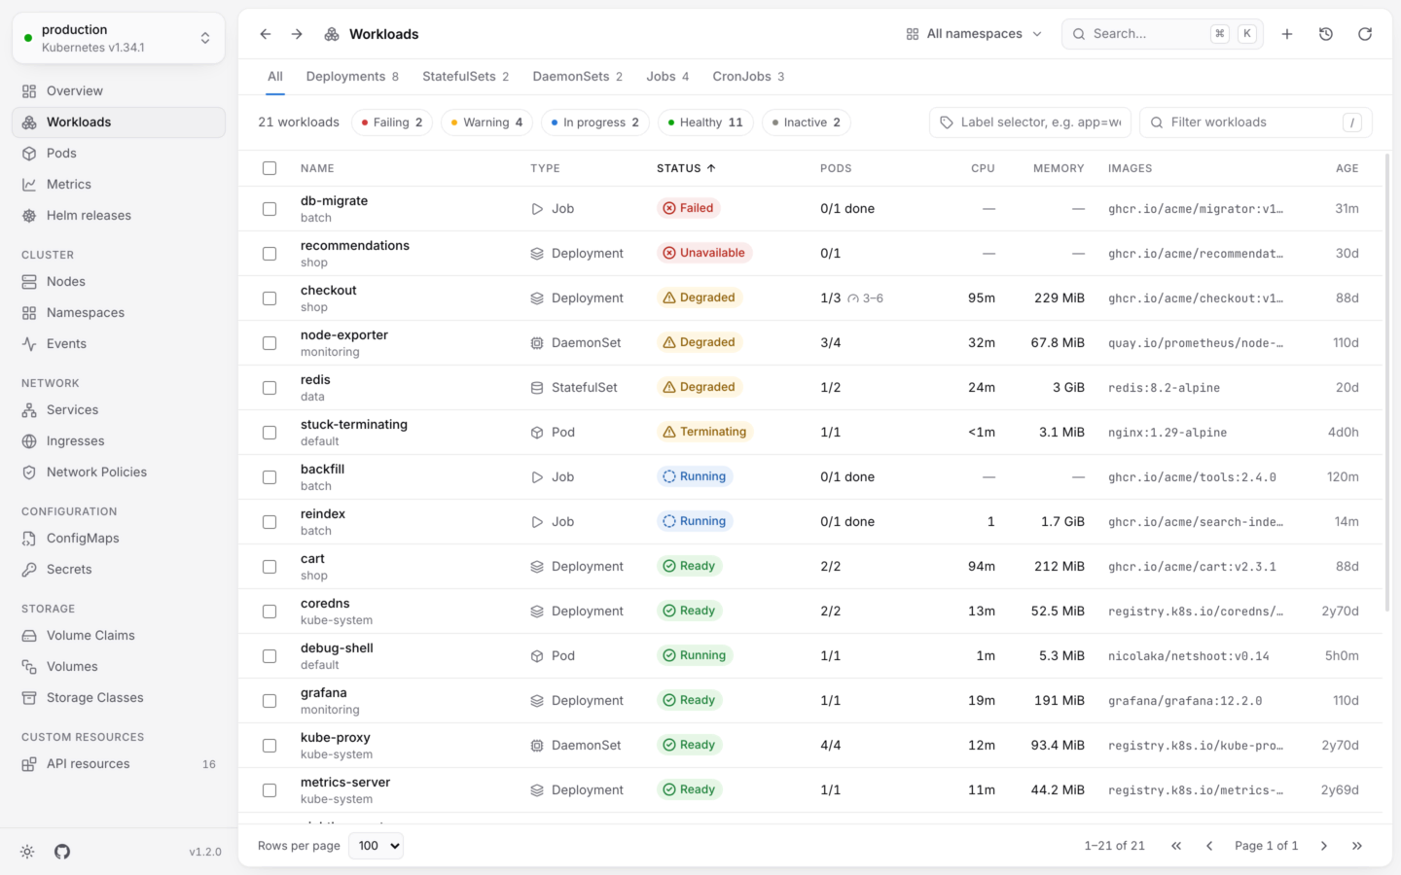
Task: Click the back navigation arrow
Action: [266, 34]
